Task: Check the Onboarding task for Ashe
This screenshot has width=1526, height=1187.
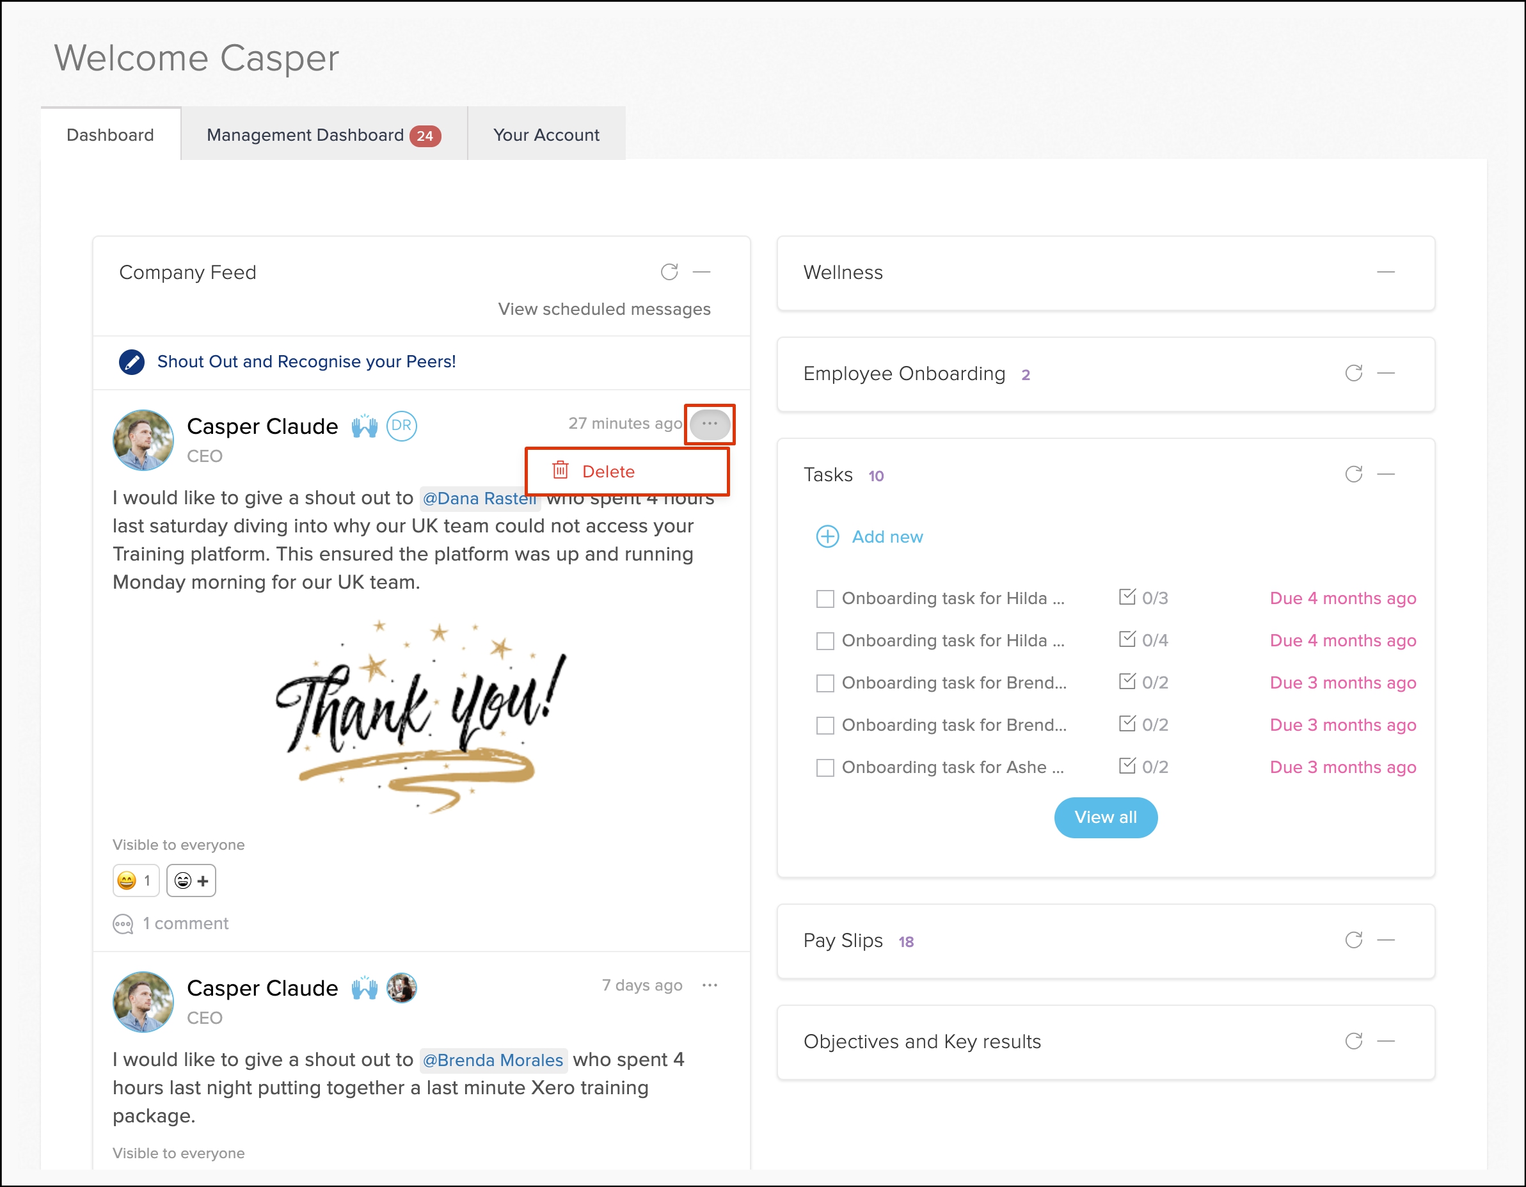Action: click(825, 768)
